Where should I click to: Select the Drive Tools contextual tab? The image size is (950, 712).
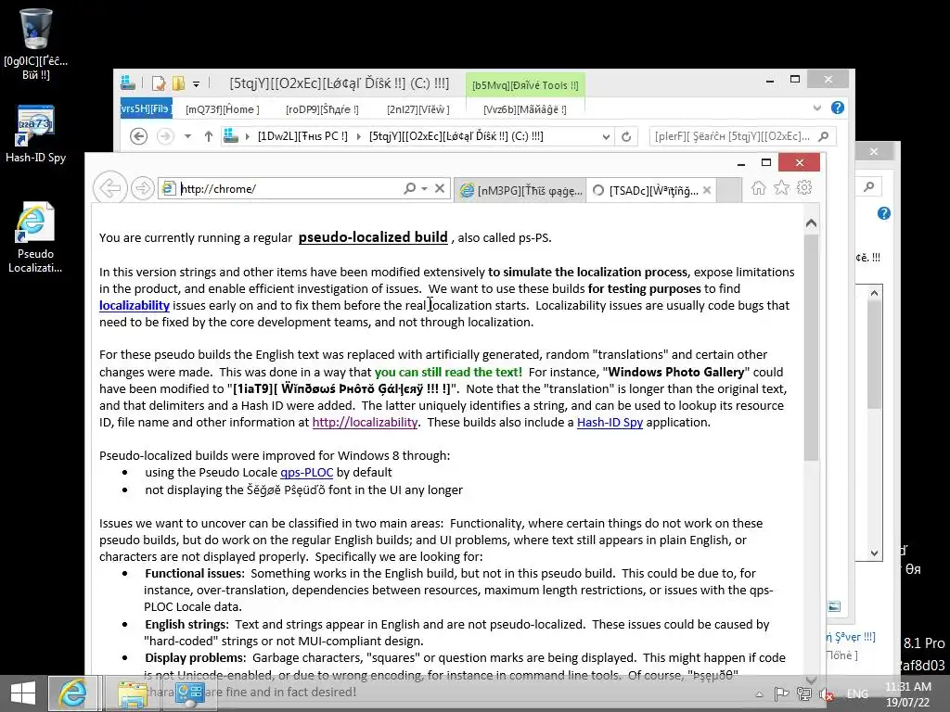(x=525, y=85)
